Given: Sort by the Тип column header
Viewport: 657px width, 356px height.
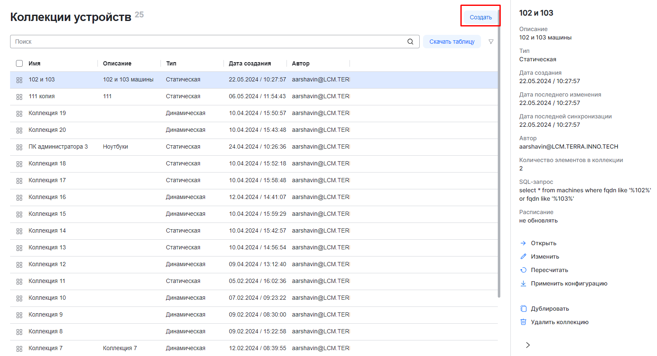Looking at the screenshot, I should pyautogui.click(x=171, y=63).
